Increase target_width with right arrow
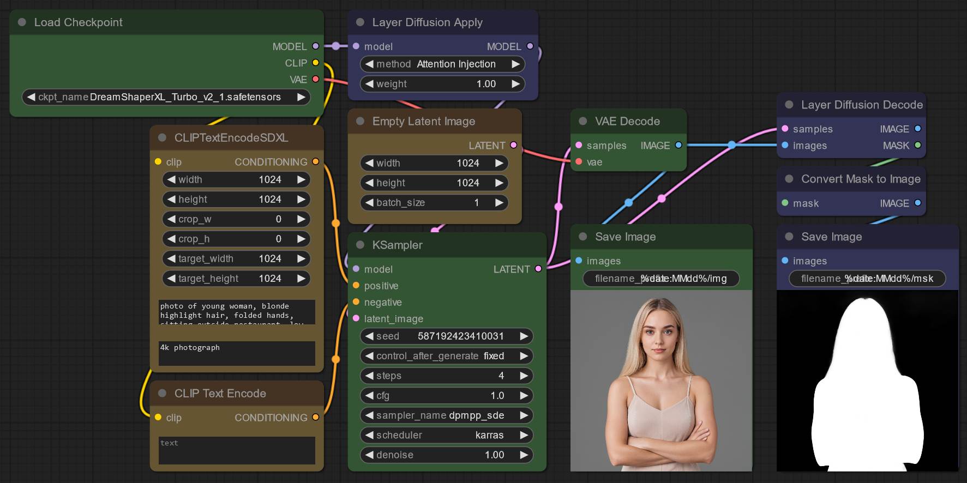The height and width of the screenshot is (483, 967). pos(302,258)
